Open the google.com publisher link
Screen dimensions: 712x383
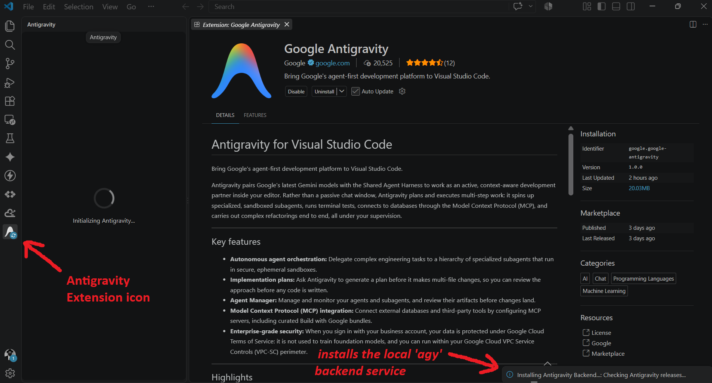click(x=333, y=63)
